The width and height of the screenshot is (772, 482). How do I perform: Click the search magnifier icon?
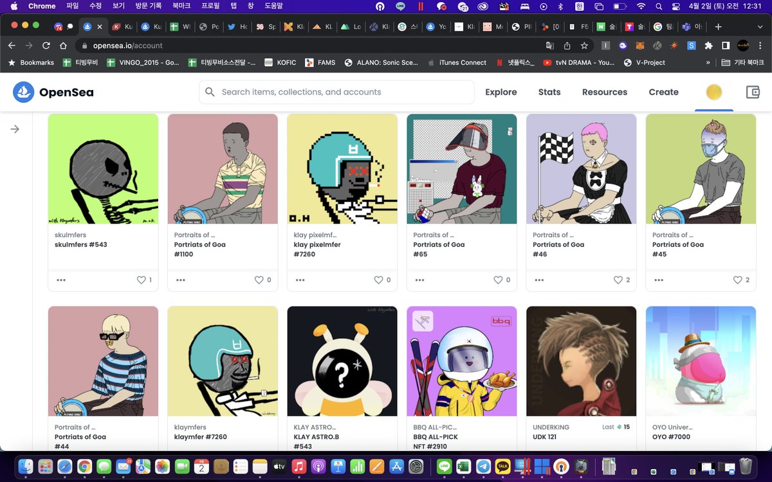(210, 92)
